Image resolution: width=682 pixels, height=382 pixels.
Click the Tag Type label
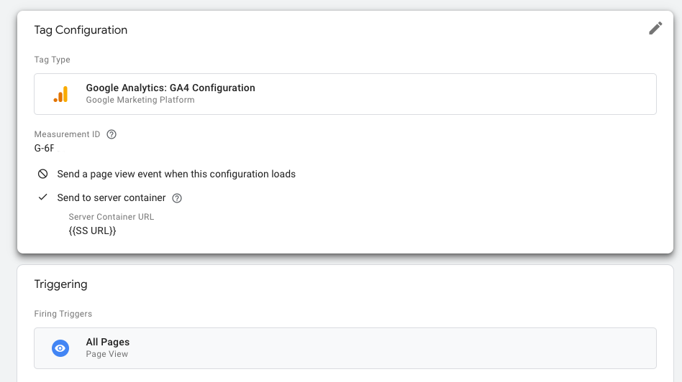pos(53,60)
